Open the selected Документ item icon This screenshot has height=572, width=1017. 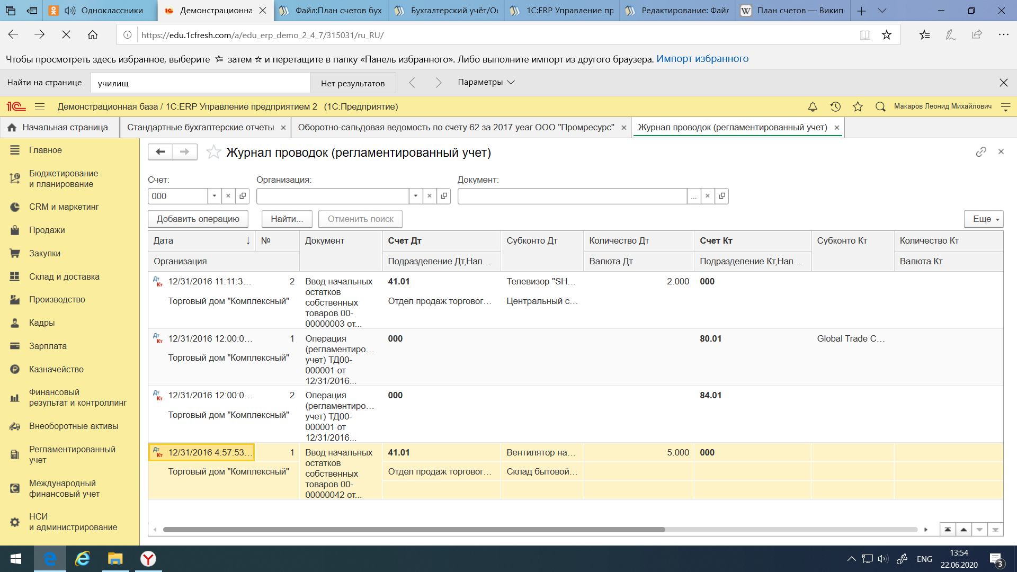tap(722, 196)
